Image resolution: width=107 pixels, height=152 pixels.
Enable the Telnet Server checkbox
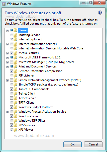pos(12,98)
